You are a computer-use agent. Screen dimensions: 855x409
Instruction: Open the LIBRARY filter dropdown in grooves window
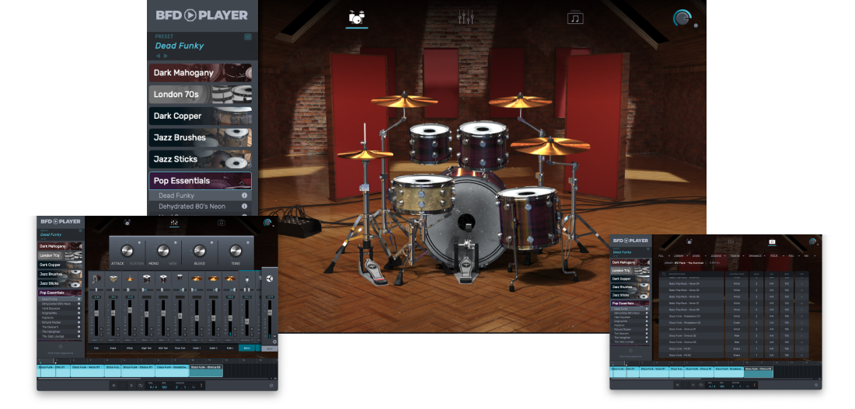click(682, 256)
